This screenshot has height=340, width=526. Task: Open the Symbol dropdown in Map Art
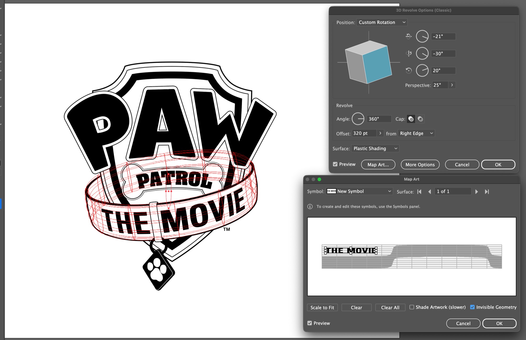click(x=359, y=191)
